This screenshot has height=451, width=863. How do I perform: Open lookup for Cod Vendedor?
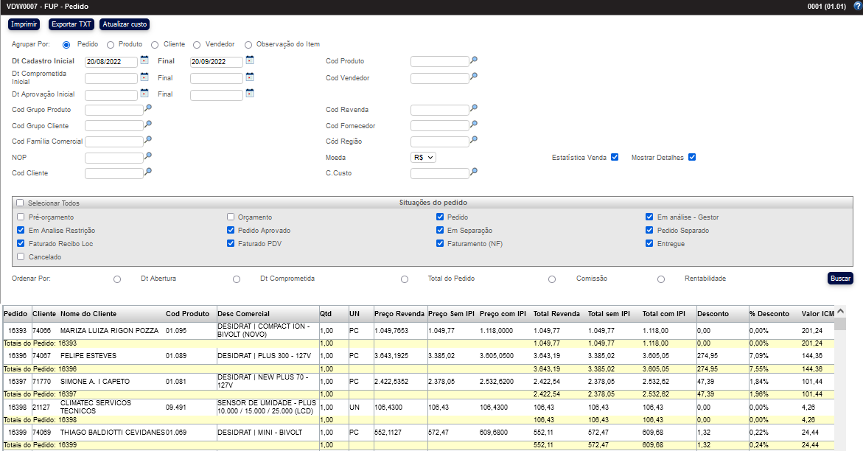(x=474, y=77)
